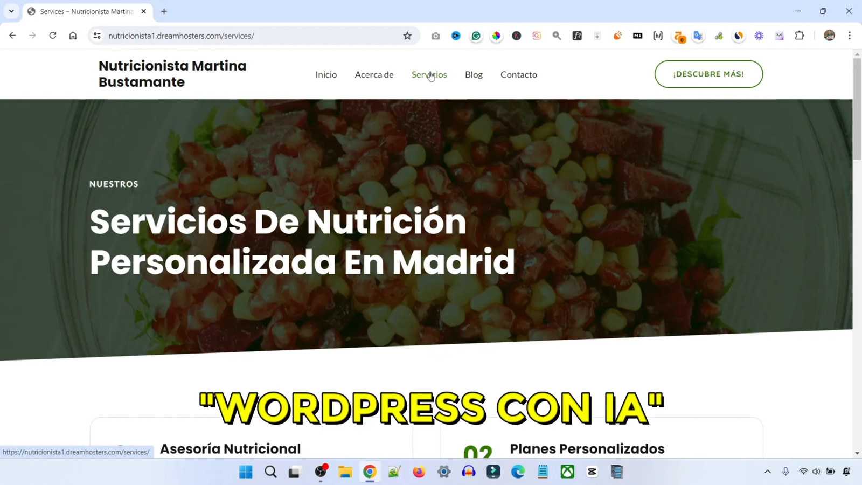862x485 pixels.
Task: Open the Chrome extensions puzzle-piece menu
Action: (x=800, y=36)
